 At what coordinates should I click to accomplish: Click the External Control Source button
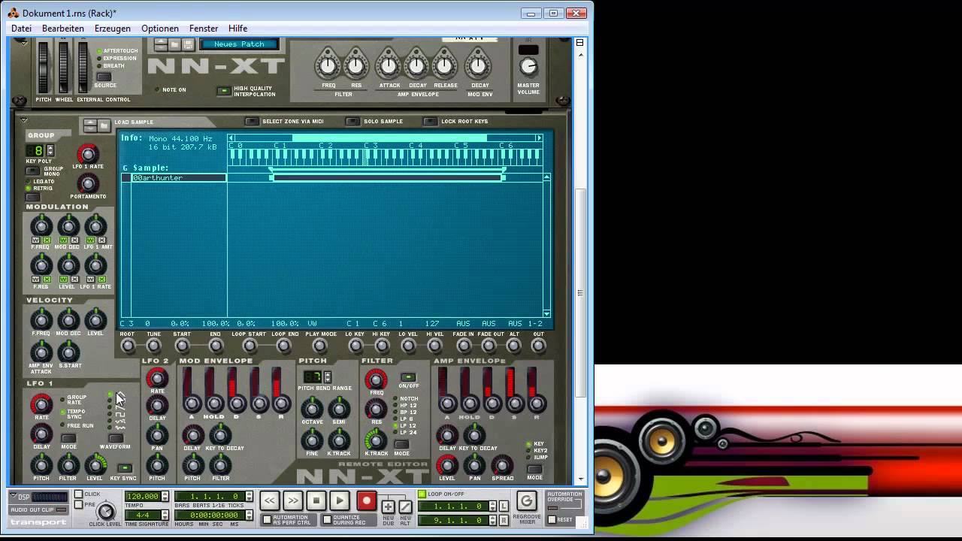click(x=104, y=77)
